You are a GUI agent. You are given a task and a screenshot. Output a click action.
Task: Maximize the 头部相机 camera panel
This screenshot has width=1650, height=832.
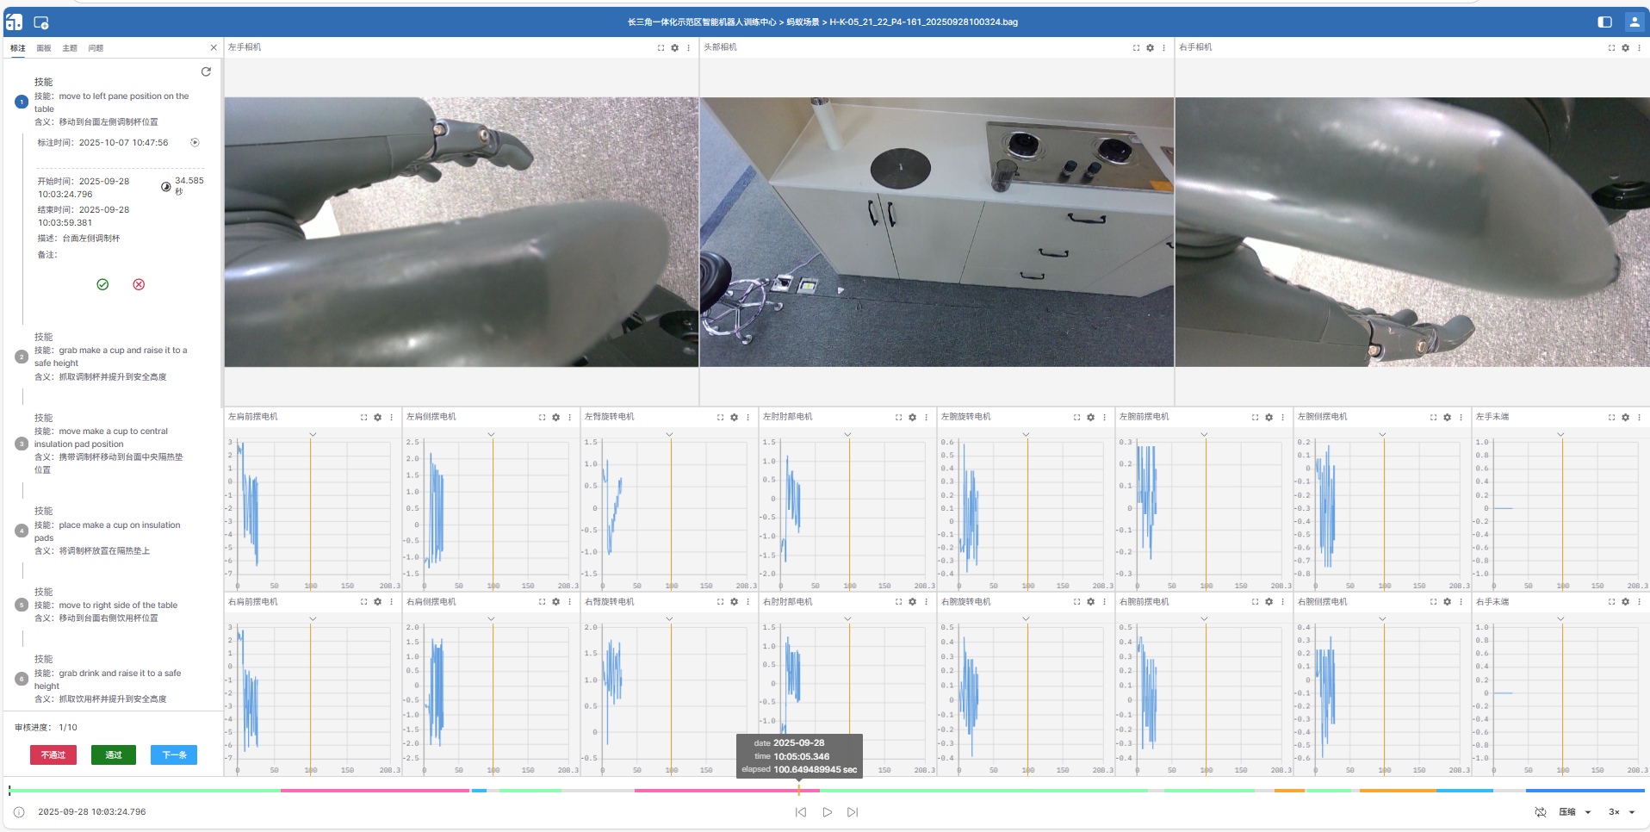click(1136, 48)
